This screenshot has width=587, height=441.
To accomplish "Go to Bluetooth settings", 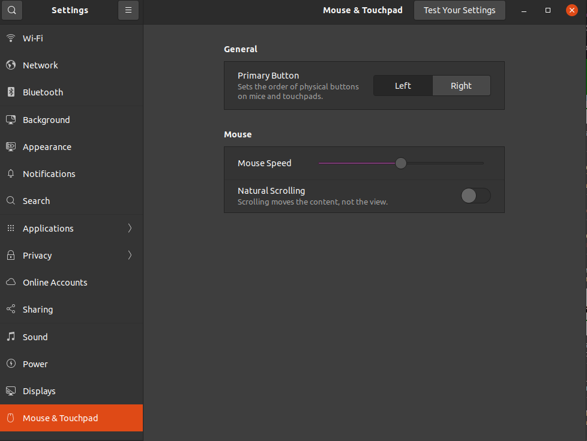I will click(x=71, y=92).
